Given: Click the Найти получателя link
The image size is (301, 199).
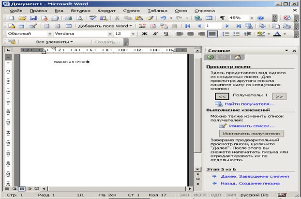Looking at the screenshot, I should (x=250, y=104).
